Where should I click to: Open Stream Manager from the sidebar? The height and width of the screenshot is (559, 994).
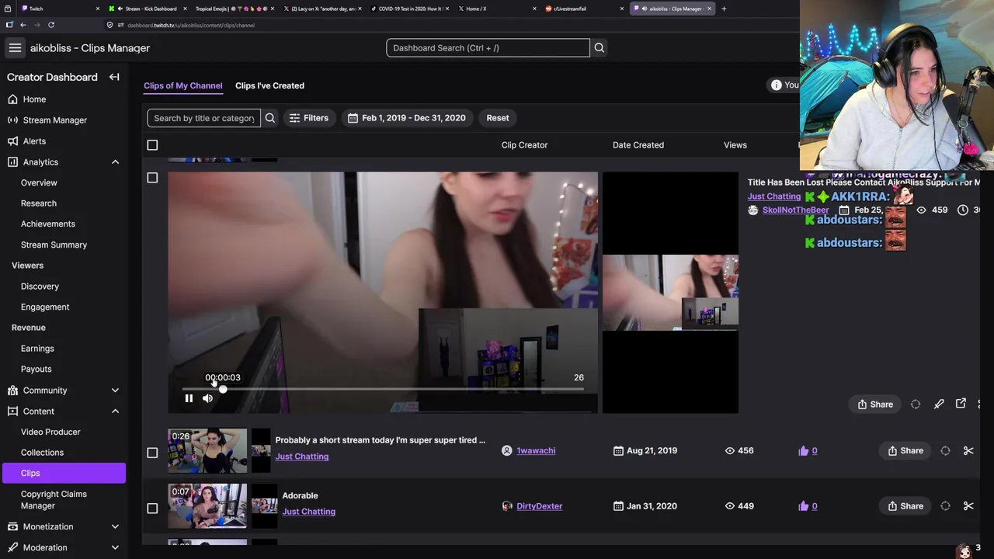tap(54, 120)
